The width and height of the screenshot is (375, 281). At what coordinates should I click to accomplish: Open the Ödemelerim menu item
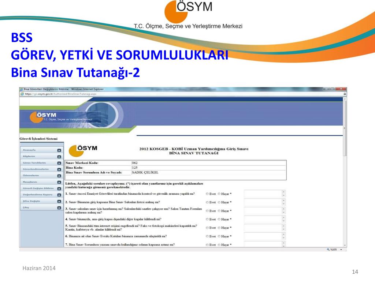tap(41, 176)
